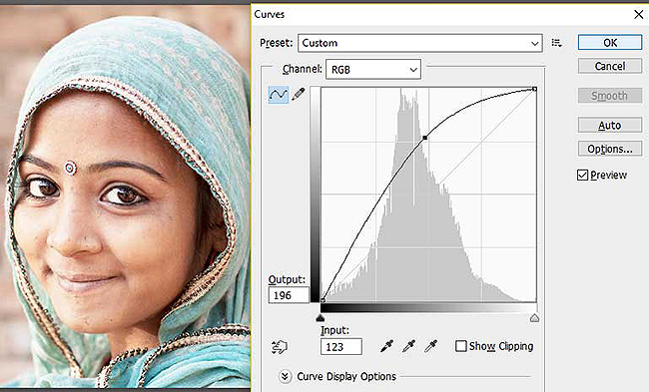Select the pencil draw curve tool
Screen dimensions: 649x392
(x=298, y=95)
